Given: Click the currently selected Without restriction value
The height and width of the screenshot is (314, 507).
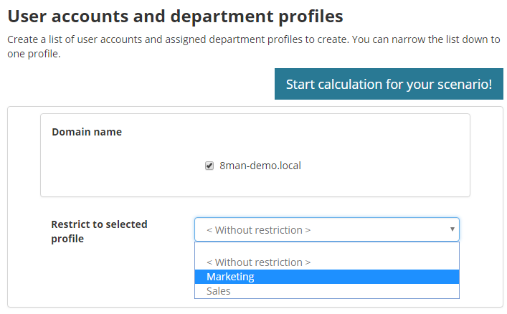Looking at the screenshot, I should (x=258, y=230).
